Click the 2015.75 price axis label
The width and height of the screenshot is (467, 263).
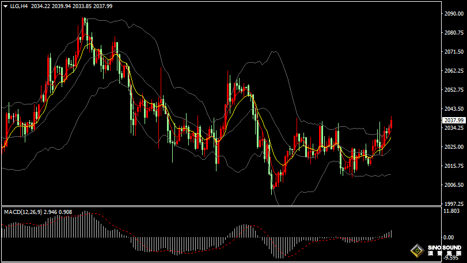(x=454, y=166)
